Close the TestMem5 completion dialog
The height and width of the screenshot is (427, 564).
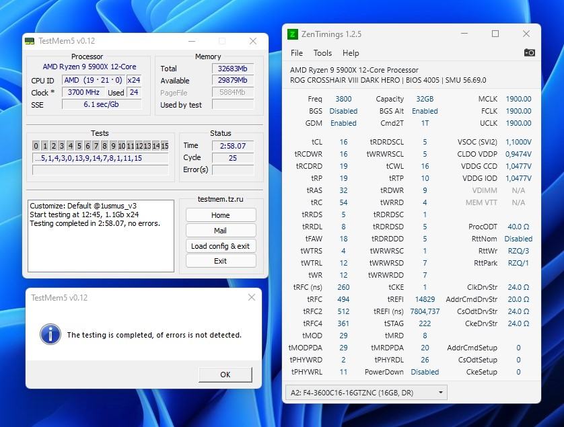[252, 297]
